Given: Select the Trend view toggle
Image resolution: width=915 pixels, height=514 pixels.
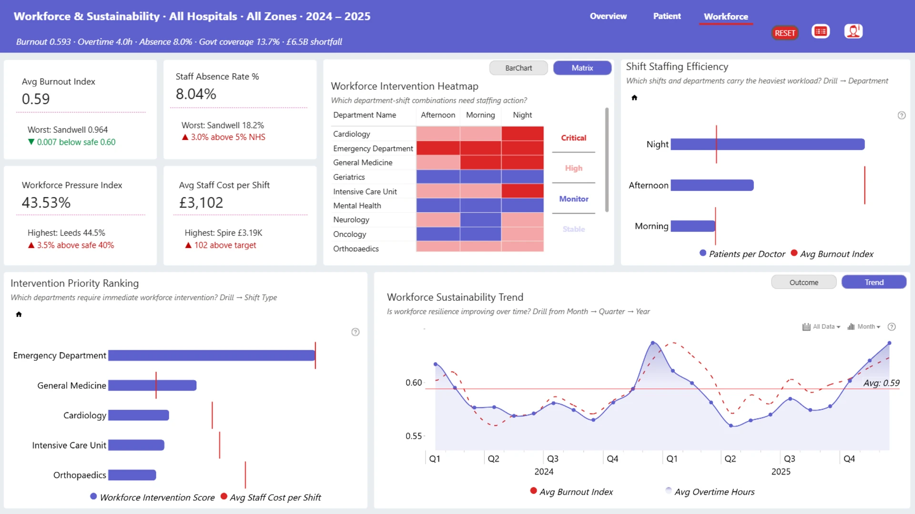Looking at the screenshot, I should 874,282.
